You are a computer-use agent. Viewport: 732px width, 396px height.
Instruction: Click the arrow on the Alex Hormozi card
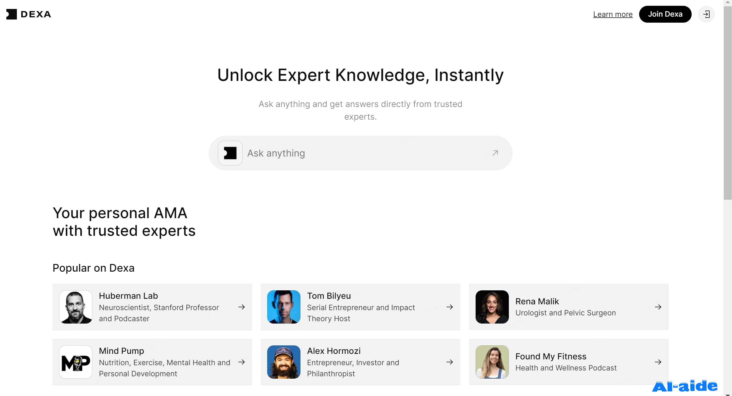(x=449, y=362)
